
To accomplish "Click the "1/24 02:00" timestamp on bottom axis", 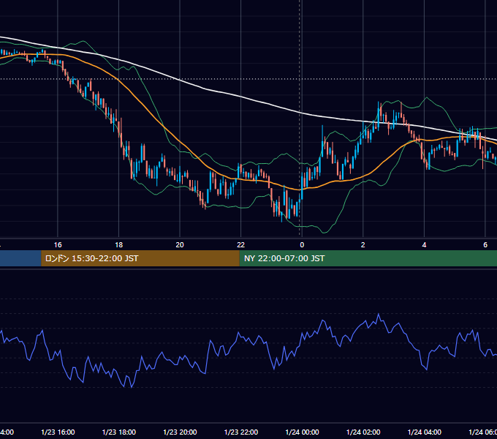I will coord(363,432).
